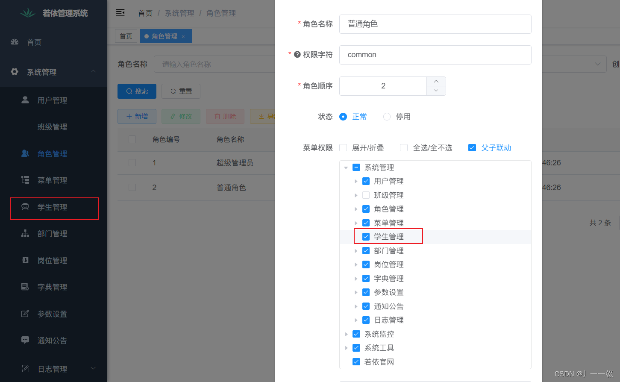Expand the 系统监控 tree node arrow
This screenshot has height=382, width=620.
pyautogui.click(x=346, y=334)
